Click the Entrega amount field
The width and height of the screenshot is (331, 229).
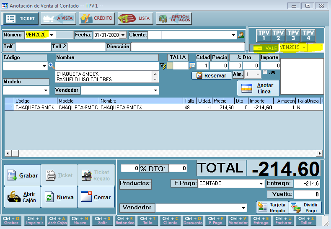307,183
